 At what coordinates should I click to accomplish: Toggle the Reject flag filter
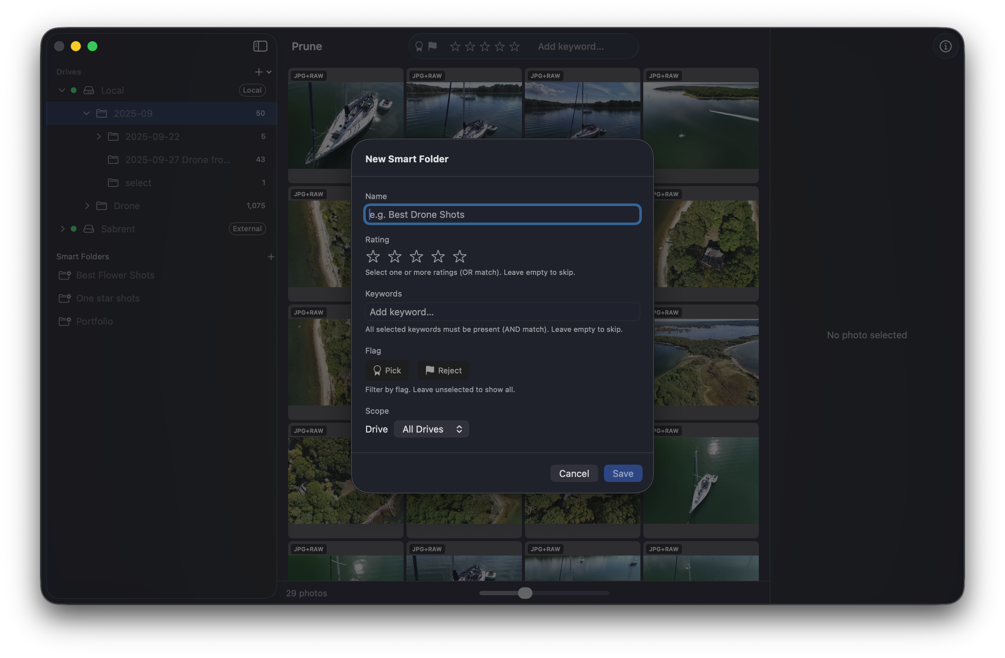click(443, 370)
